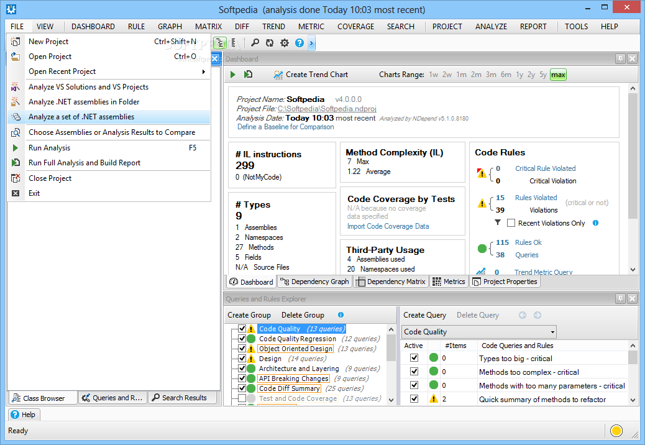
Task: Switch to Dependency Matrix tab
Action: pyautogui.click(x=390, y=282)
